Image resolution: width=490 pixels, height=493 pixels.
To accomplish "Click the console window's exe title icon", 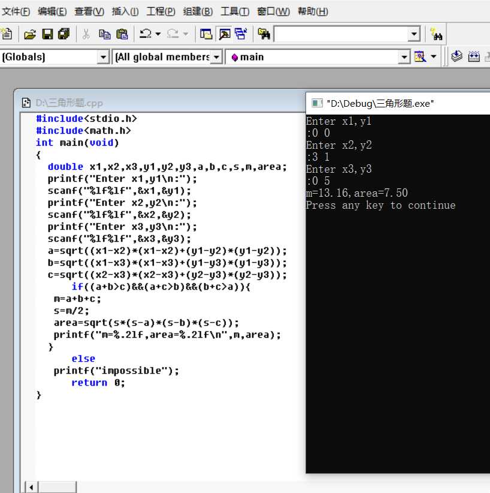I will coord(317,103).
